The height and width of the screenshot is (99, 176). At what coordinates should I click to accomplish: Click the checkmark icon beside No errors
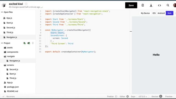click(3, 97)
